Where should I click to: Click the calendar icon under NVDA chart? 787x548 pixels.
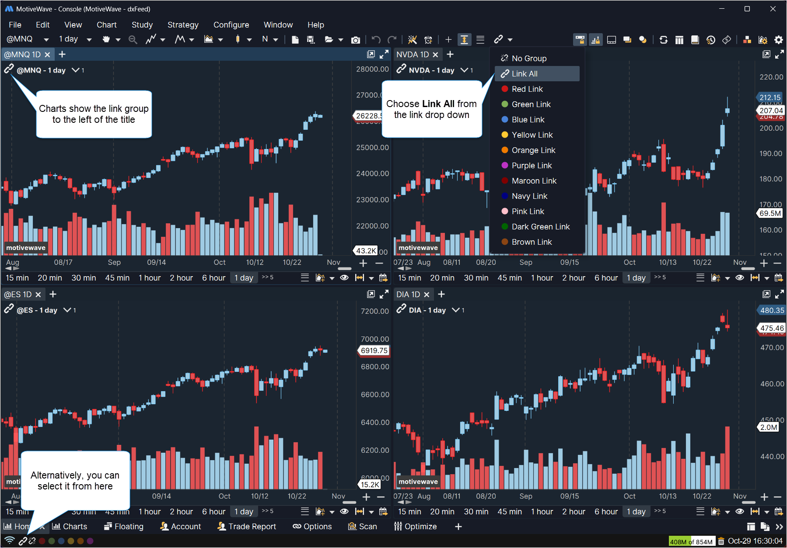(779, 277)
